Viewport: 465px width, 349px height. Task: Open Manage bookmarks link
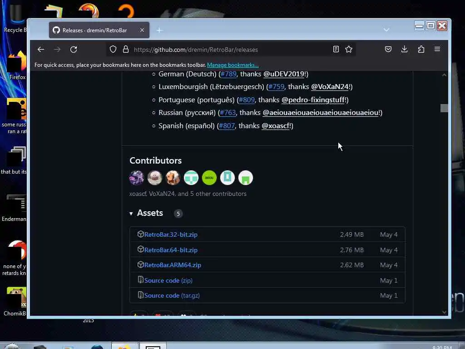[x=233, y=65]
